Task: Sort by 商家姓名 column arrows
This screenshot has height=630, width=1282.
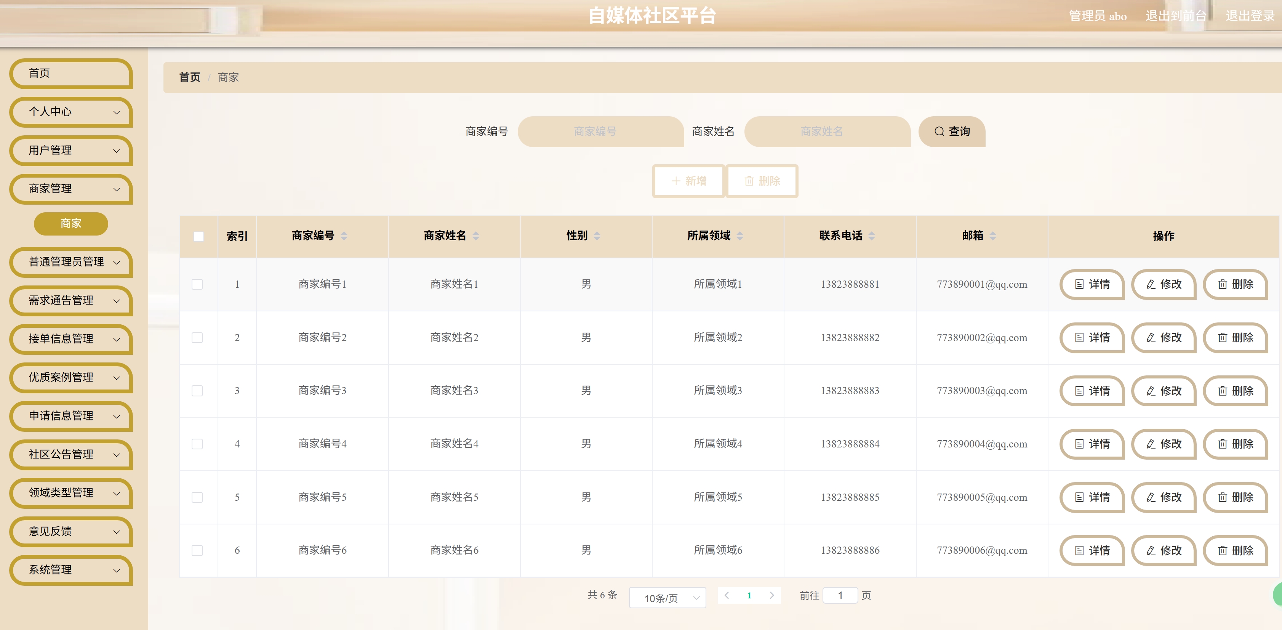Action: point(476,236)
